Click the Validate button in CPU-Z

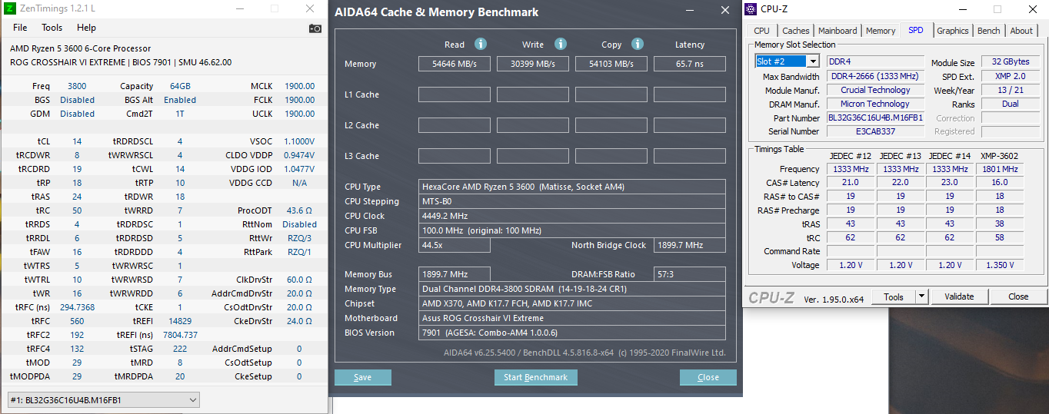click(959, 296)
